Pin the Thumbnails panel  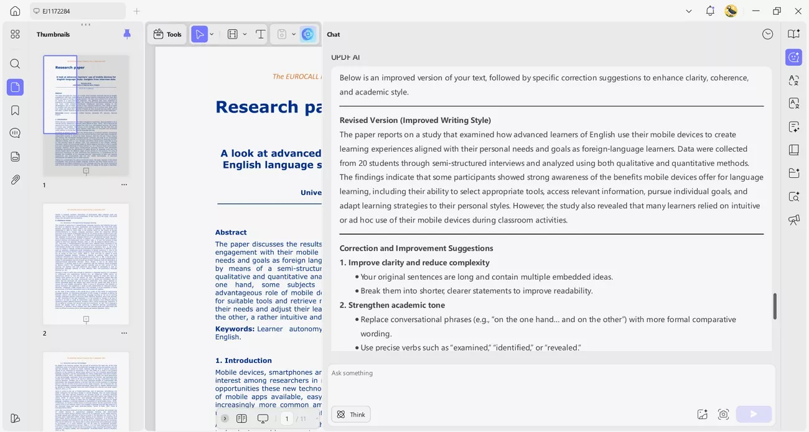point(127,34)
